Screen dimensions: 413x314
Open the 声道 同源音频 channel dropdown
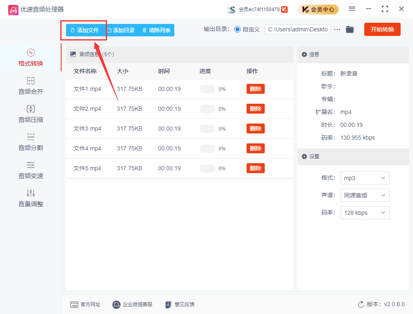pyautogui.click(x=365, y=195)
